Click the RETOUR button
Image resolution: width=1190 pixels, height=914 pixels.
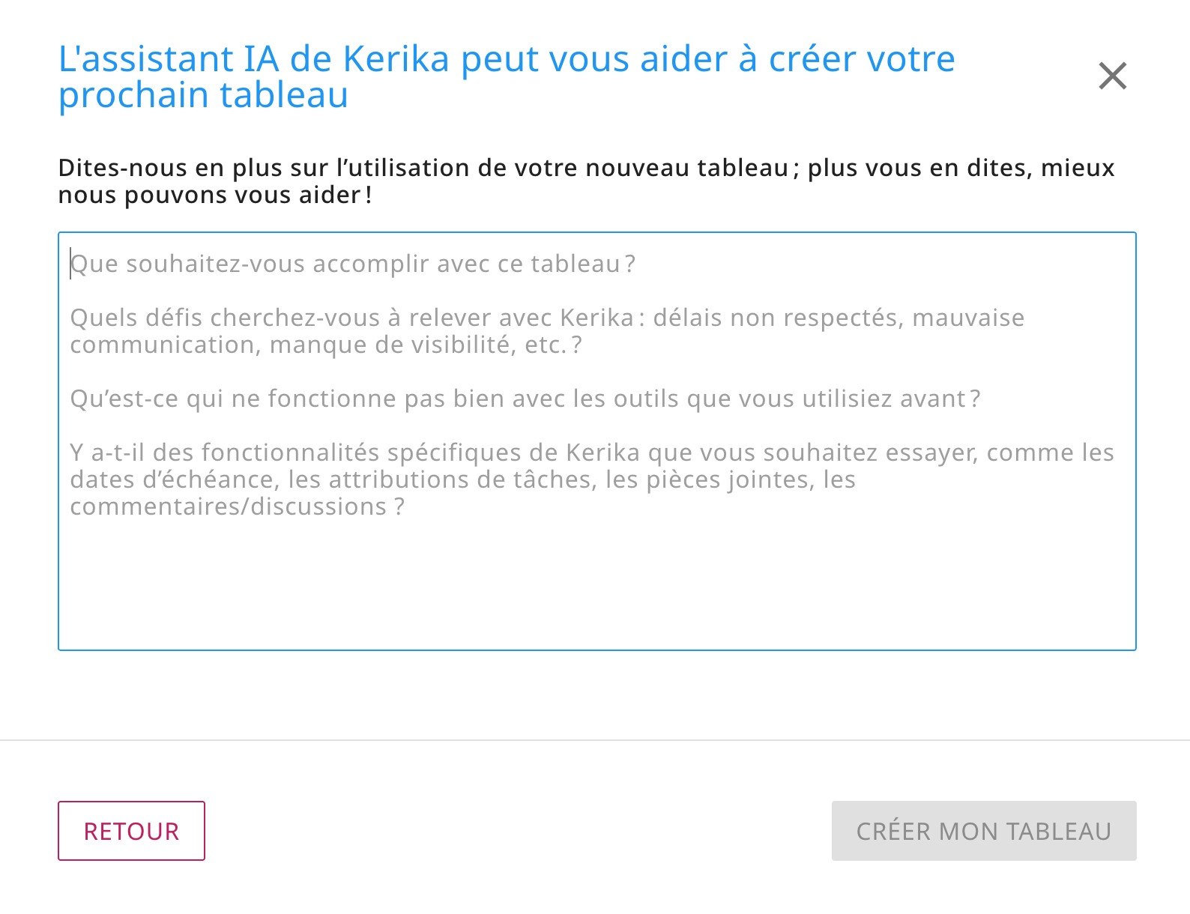(131, 831)
